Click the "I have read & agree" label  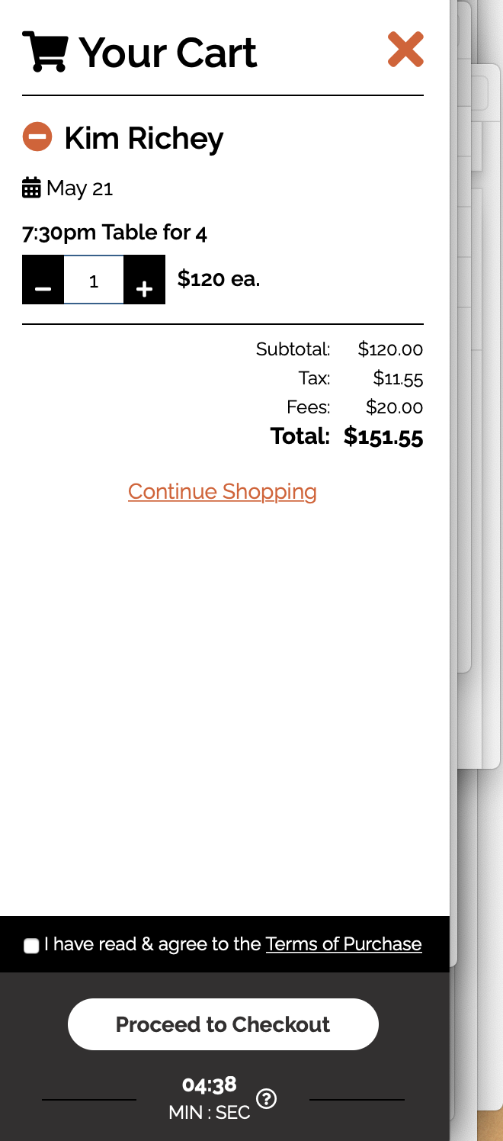click(152, 944)
